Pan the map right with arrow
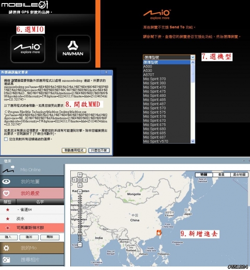250x270 pixels. [85, 180]
